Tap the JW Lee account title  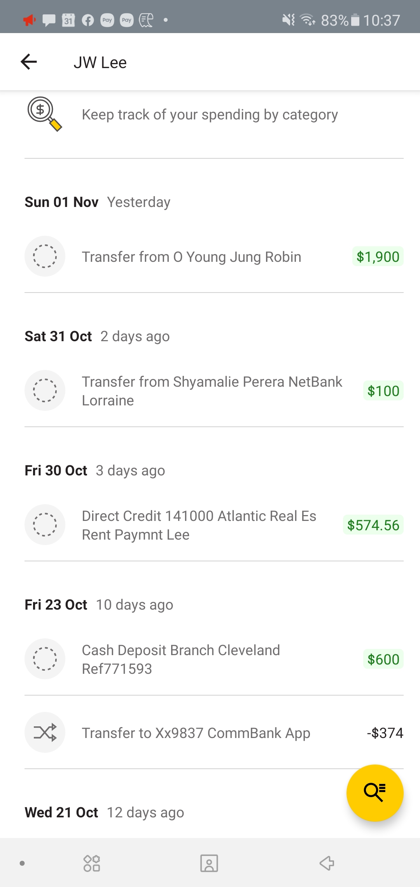pos(100,63)
